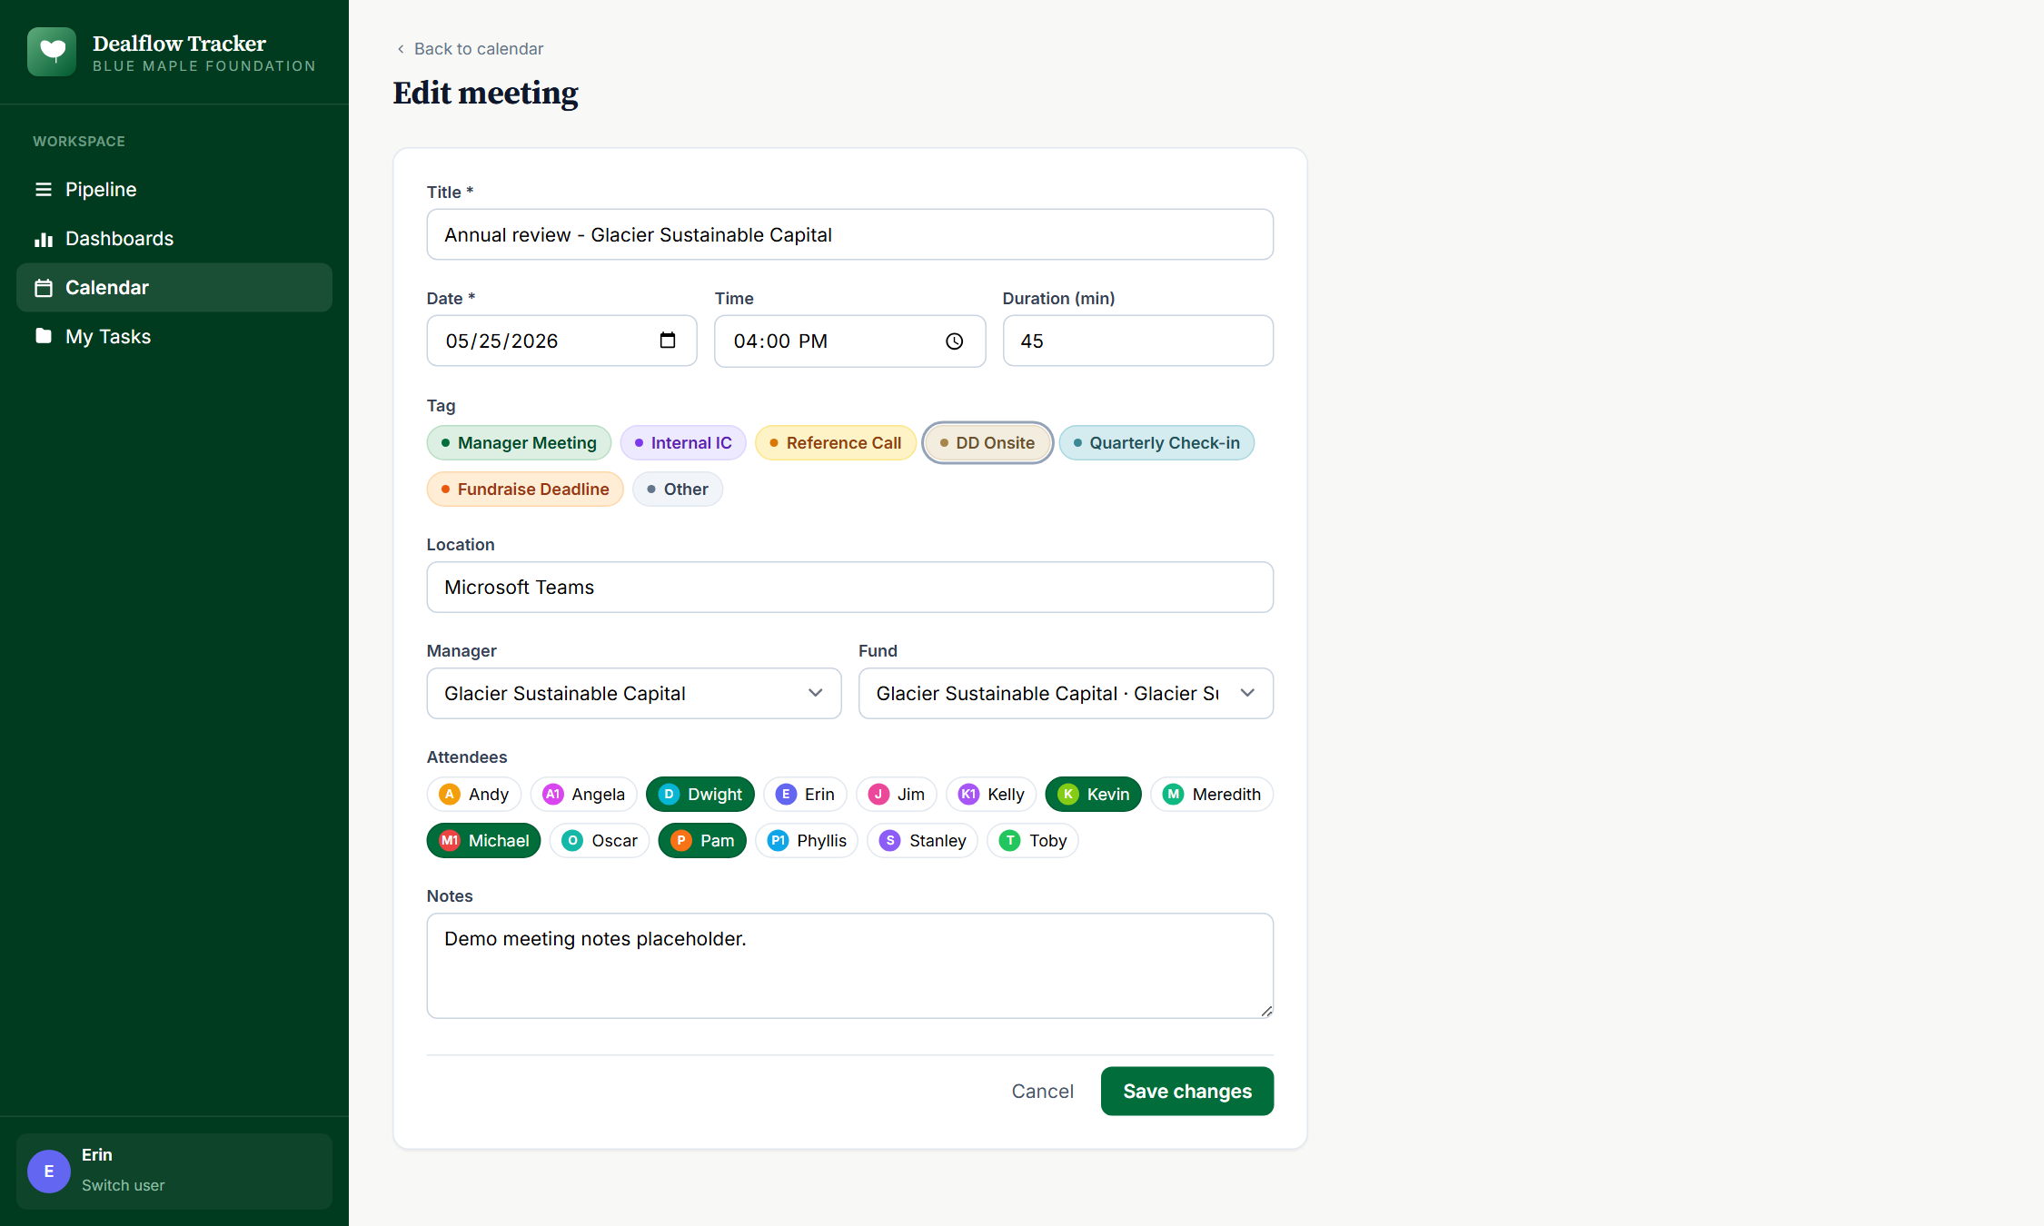
Task: Grab the Notes textarea resize handle
Action: pos(1266,1011)
